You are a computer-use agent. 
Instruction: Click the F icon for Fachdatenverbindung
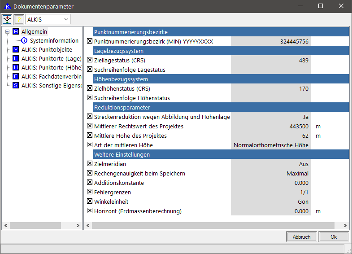16,76
